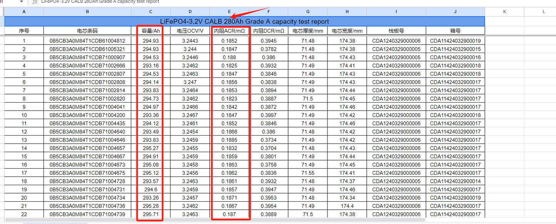The image size is (556, 224).
Task: Click the 栈板号 header cell
Action: click(396, 31)
